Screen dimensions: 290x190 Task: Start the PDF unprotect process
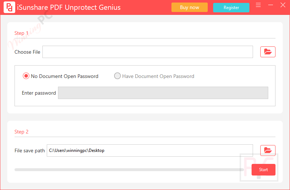click(x=264, y=170)
